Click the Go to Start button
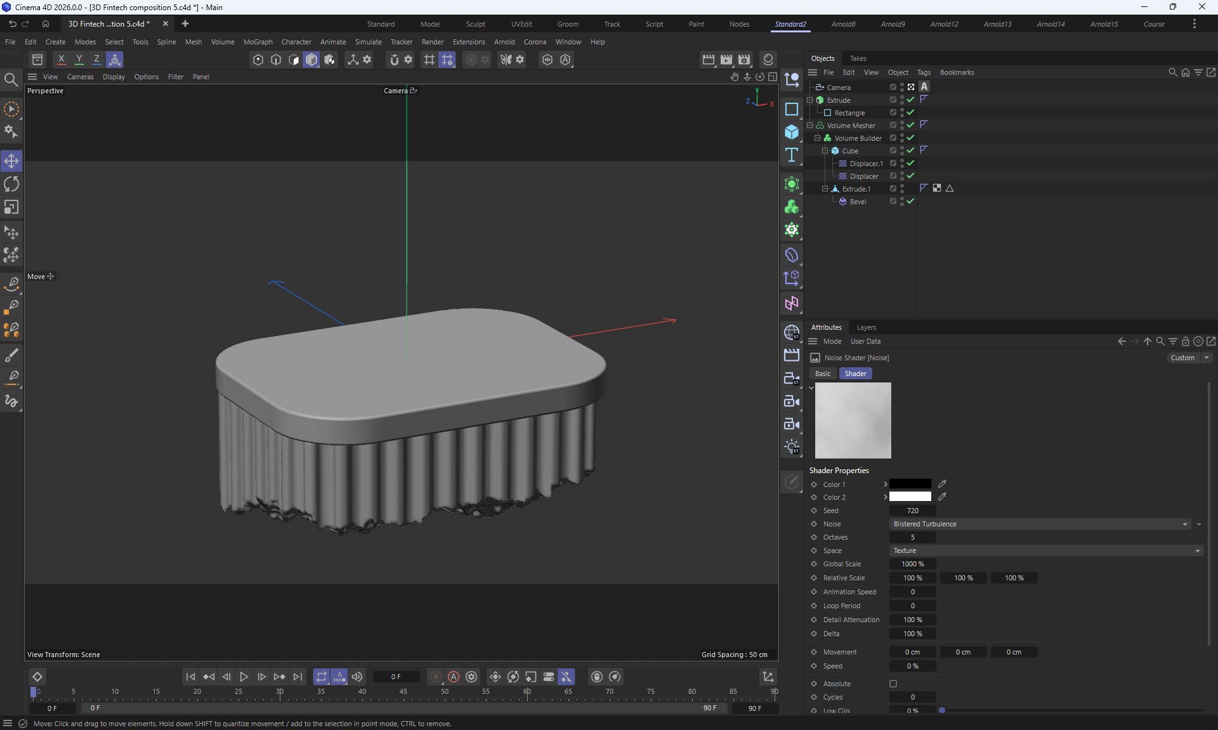1218x730 pixels. (x=190, y=677)
